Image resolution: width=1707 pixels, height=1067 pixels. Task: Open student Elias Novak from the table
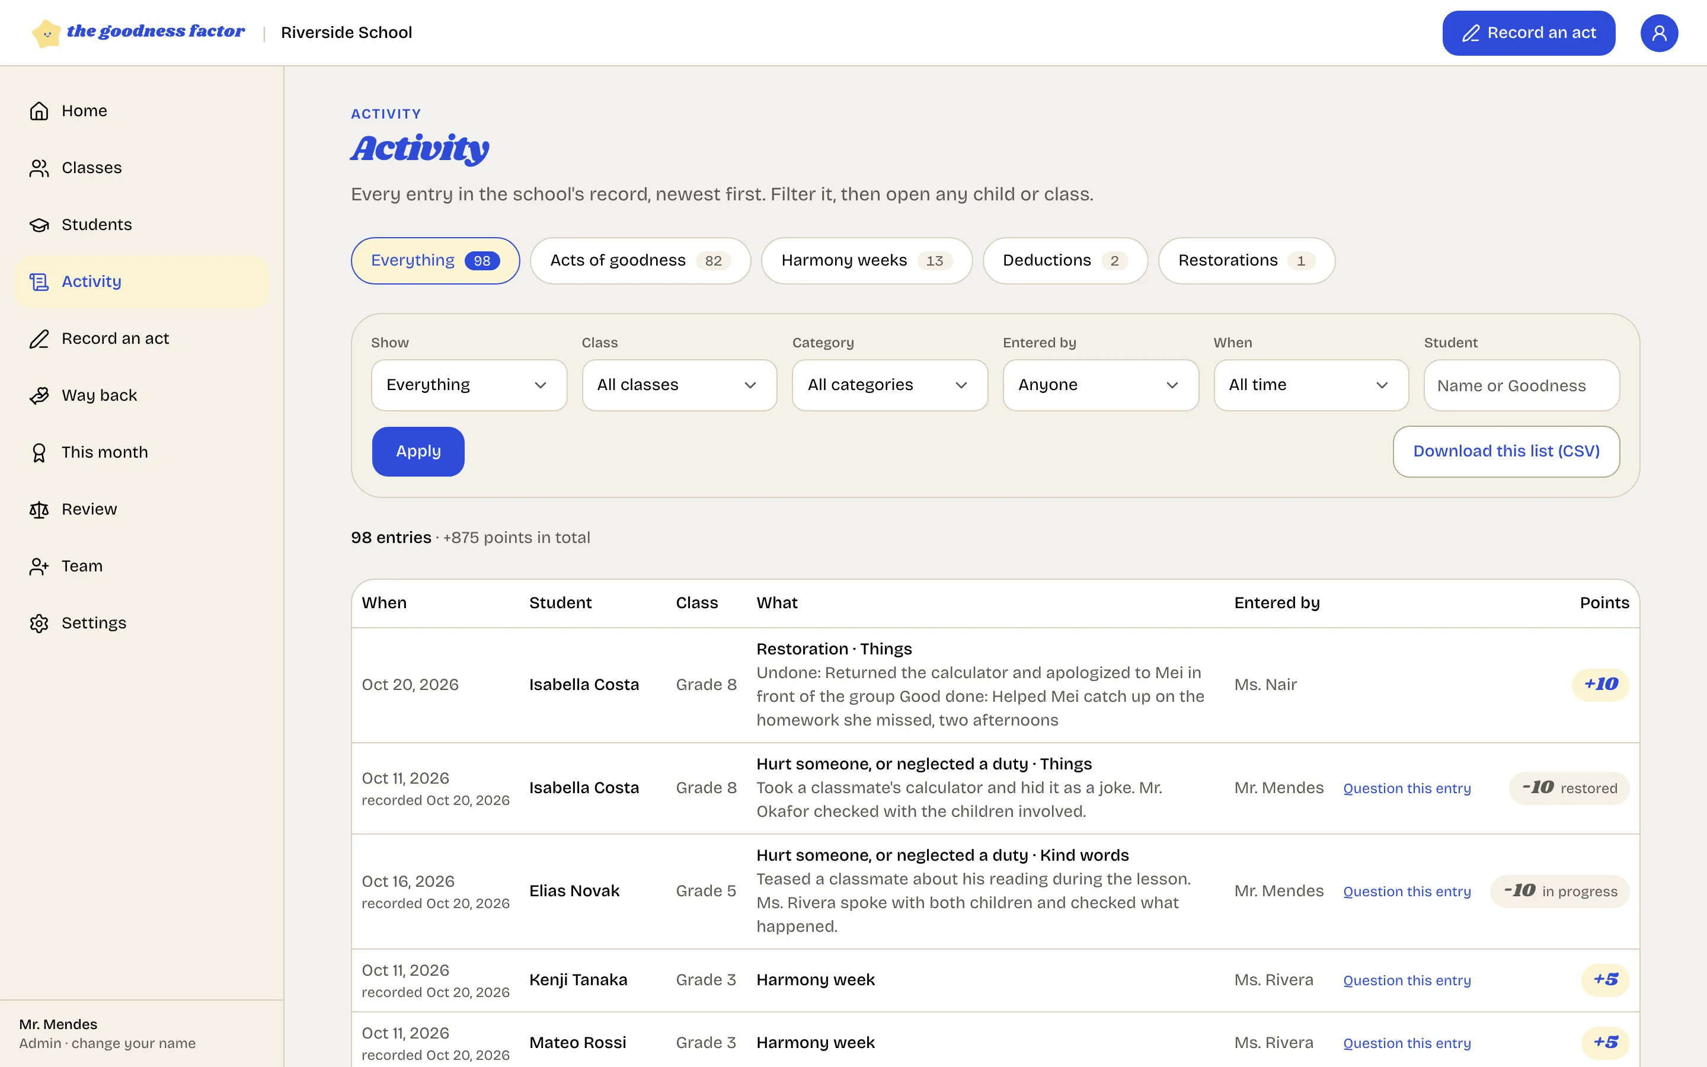coord(574,892)
